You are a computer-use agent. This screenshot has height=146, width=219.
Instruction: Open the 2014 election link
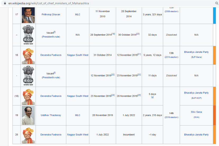tap(171, 57)
